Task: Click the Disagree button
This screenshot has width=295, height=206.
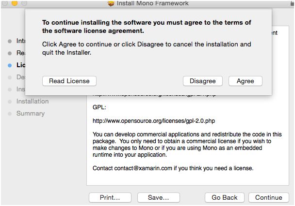Action: (x=203, y=81)
